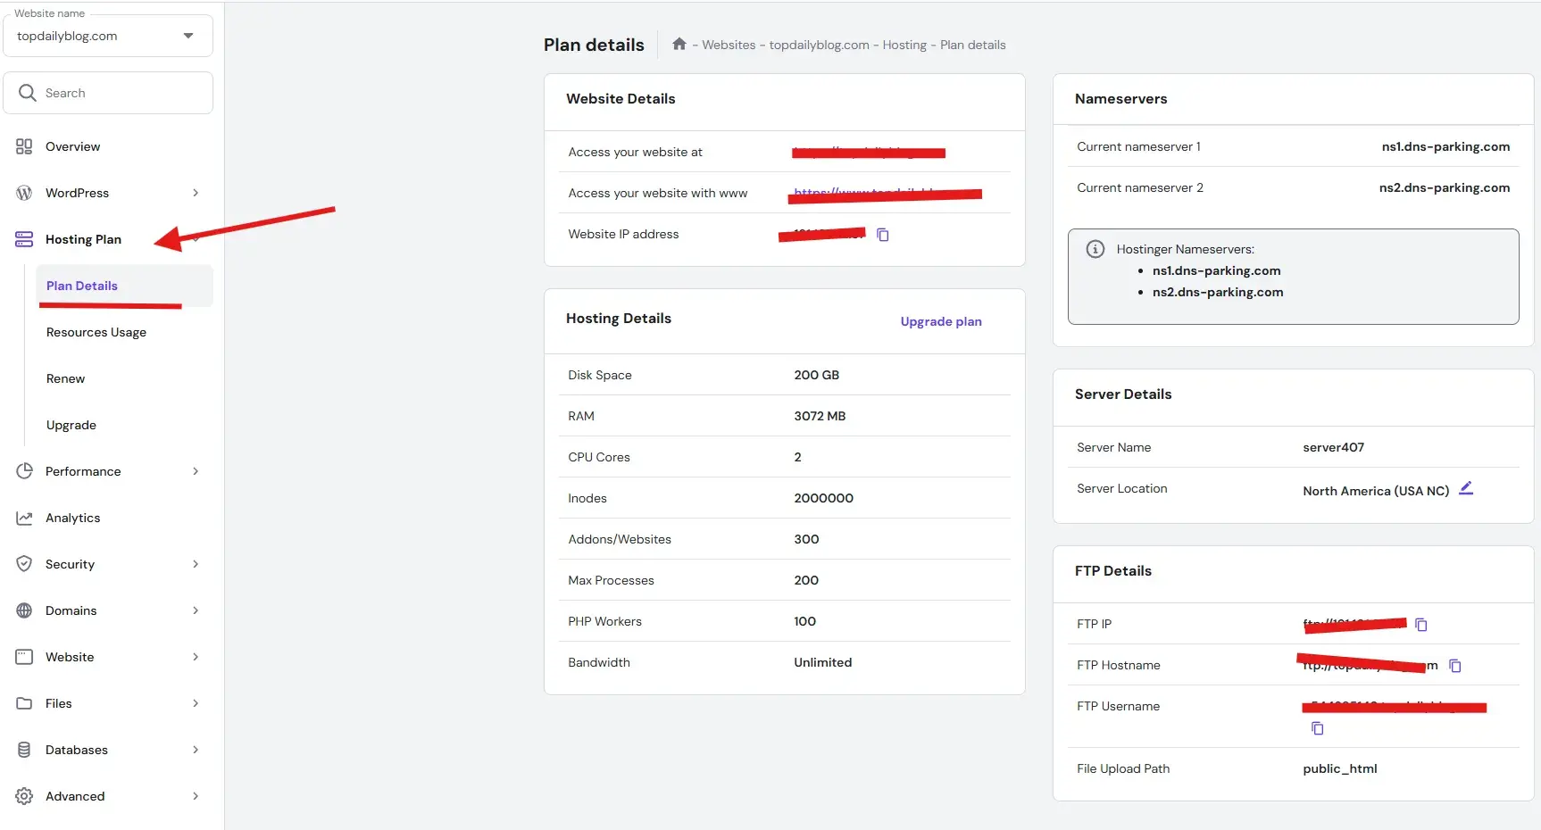Screen dimensions: 1541x830
Task: Click the home icon in breadcrumb
Action: point(679,45)
